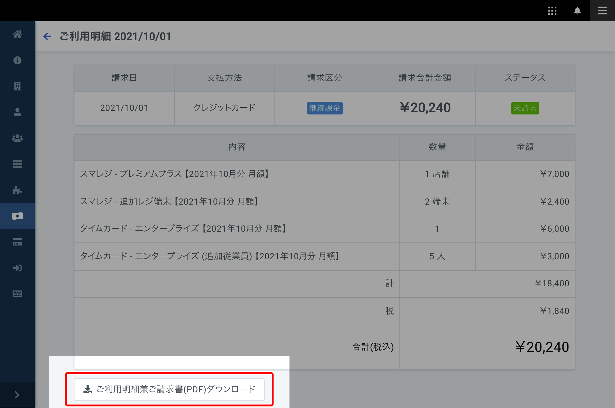Click the 支払方法 column header
This screenshot has width=615, height=408.
(224, 78)
